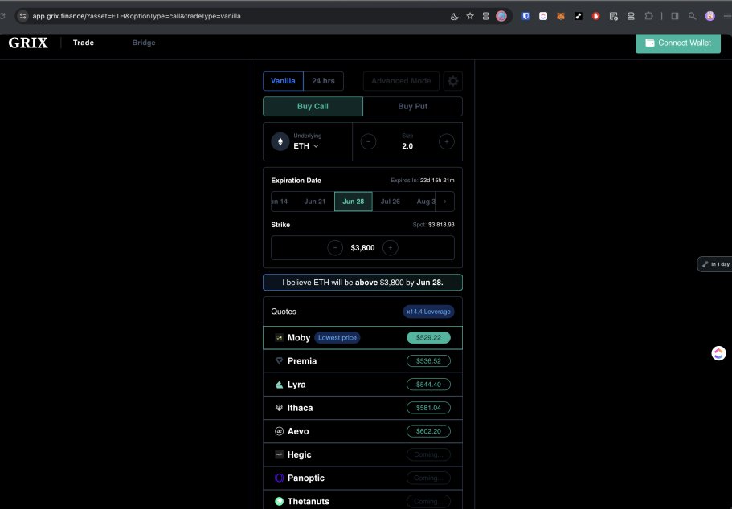732x509 pixels.
Task: Click the size value 2.0 field
Action: (x=407, y=146)
